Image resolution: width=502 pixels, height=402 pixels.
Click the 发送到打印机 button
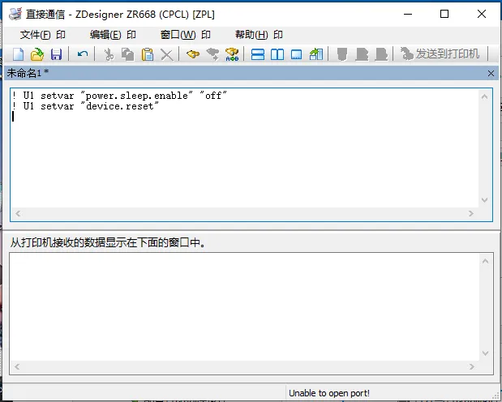pyautogui.click(x=439, y=54)
